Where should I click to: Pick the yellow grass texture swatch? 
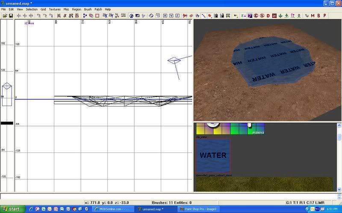(x=264, y=184)
